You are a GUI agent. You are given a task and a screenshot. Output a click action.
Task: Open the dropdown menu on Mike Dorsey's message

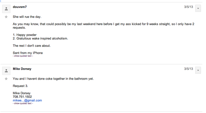198,70
